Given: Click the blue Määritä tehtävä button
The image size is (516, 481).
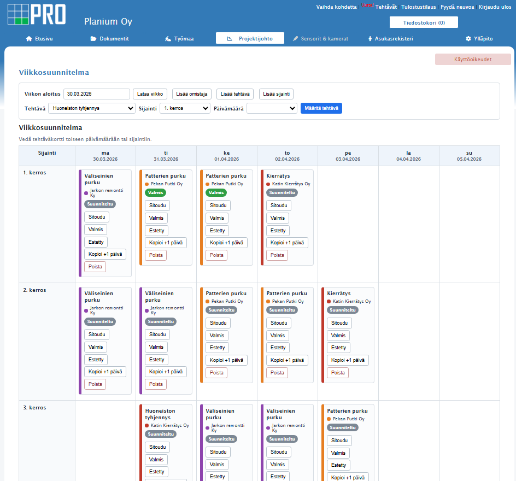Looking at the screenshot, I should tap(322, 108).
